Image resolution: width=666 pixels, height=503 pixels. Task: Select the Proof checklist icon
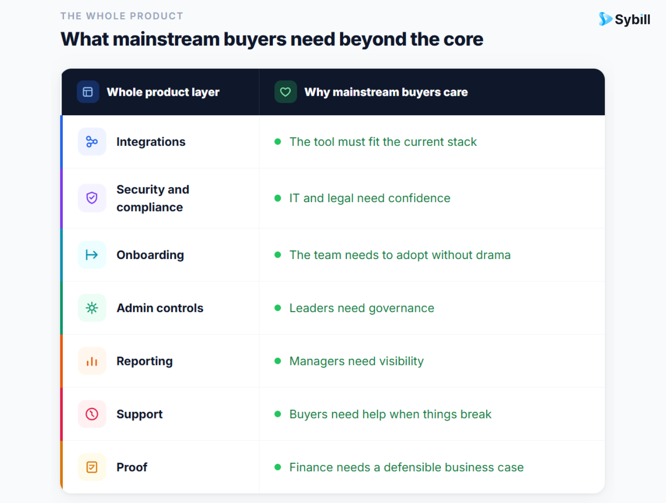tap(92, 467)
